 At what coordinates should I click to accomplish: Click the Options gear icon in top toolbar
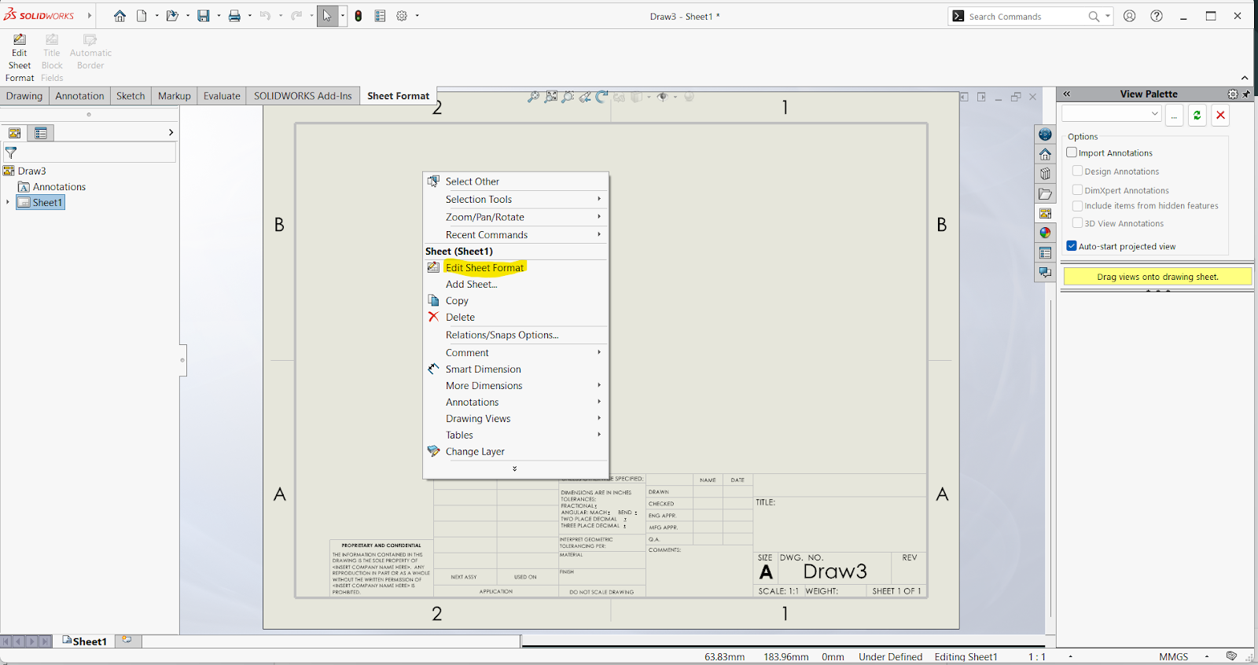click(402, 16)
